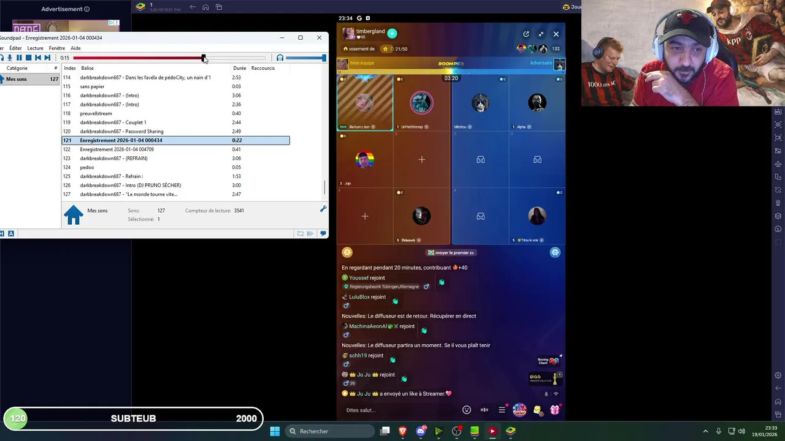Follow timbergland with plus button
785x441 pixels.
coord(392,33)
